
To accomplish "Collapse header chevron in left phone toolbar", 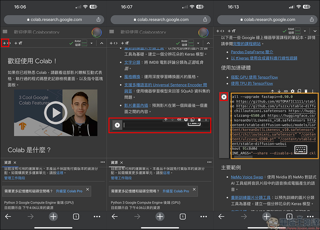I will (x=102, y=43).
